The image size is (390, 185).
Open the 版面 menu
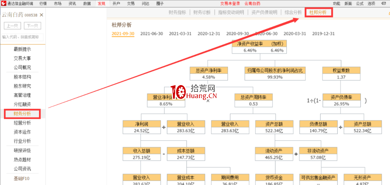pyautogui.click(x=348, y=4)
